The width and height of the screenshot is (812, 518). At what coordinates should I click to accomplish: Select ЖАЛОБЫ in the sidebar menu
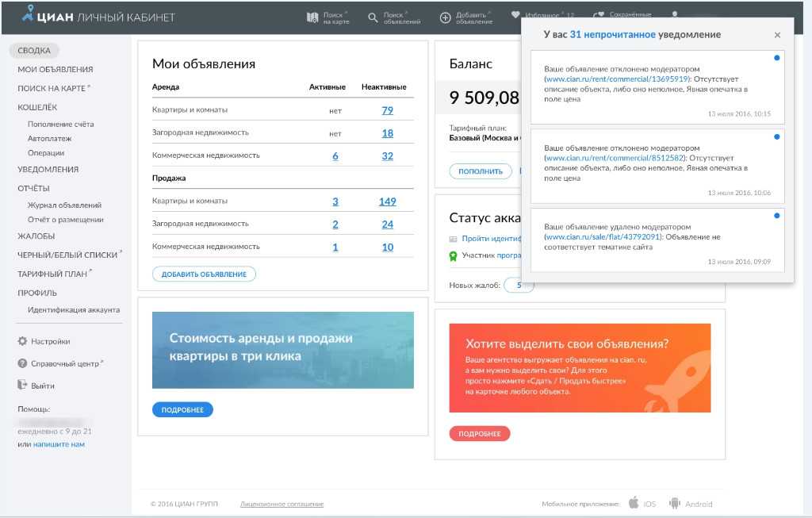(x=36, y=236)
